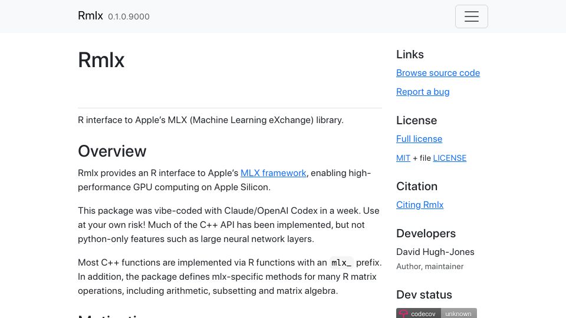The image size is (566, 318).
Task: Open the LICENSE file link
Action: pyautogui.click(x=450, y=158)
